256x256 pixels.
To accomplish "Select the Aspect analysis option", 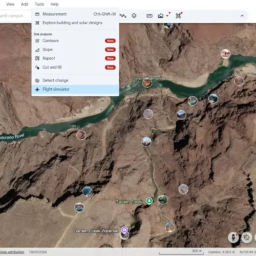I will (x=75, y=58).
